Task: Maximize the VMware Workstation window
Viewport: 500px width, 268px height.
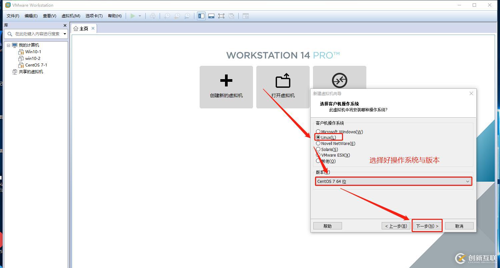Action: (474, 5)
